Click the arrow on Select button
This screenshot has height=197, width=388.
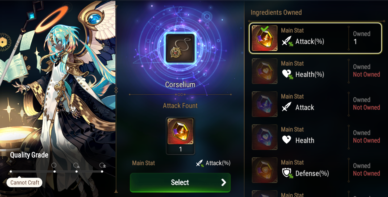click(224, 182)
